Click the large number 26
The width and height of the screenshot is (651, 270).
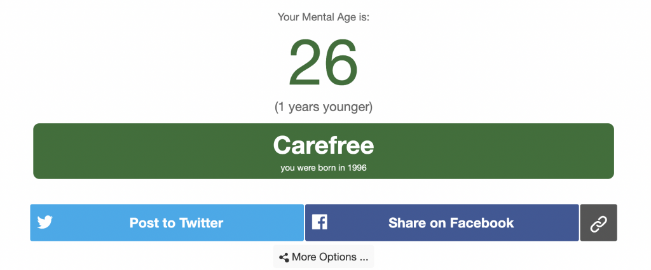pos(324,62)
